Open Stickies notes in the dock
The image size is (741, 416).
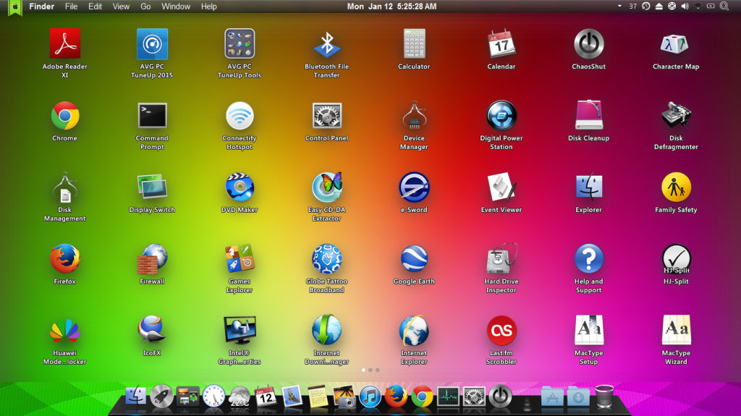click(318, 396)
